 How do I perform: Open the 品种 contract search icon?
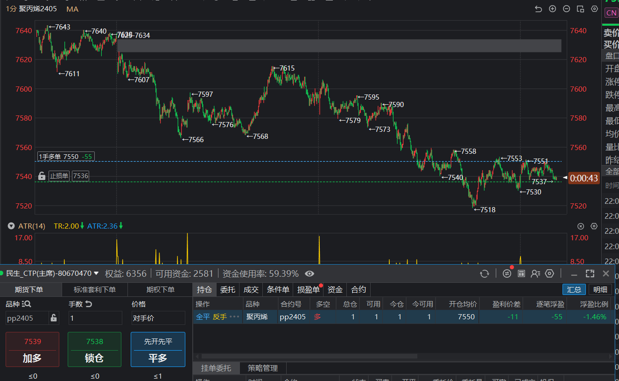click(x=26, y=304)
